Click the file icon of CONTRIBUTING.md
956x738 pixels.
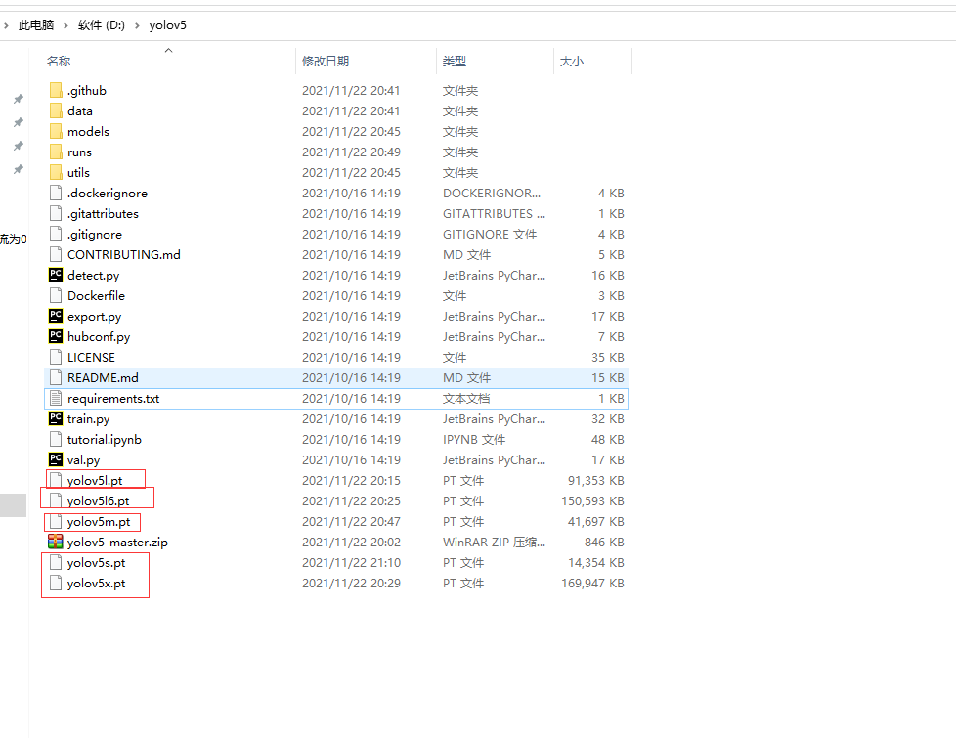pos(56,254)
